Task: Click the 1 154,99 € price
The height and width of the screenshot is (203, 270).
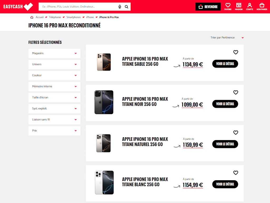Action: [x=193, y=185]
